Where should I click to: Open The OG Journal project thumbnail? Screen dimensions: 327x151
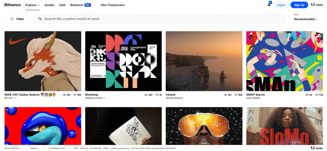(x=124, y=126)
